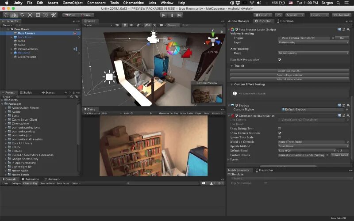Toggle scene audio speaker icon
The width and height of the screenshot is (354, 221).
pyautogui.click(x=131, y=25)
